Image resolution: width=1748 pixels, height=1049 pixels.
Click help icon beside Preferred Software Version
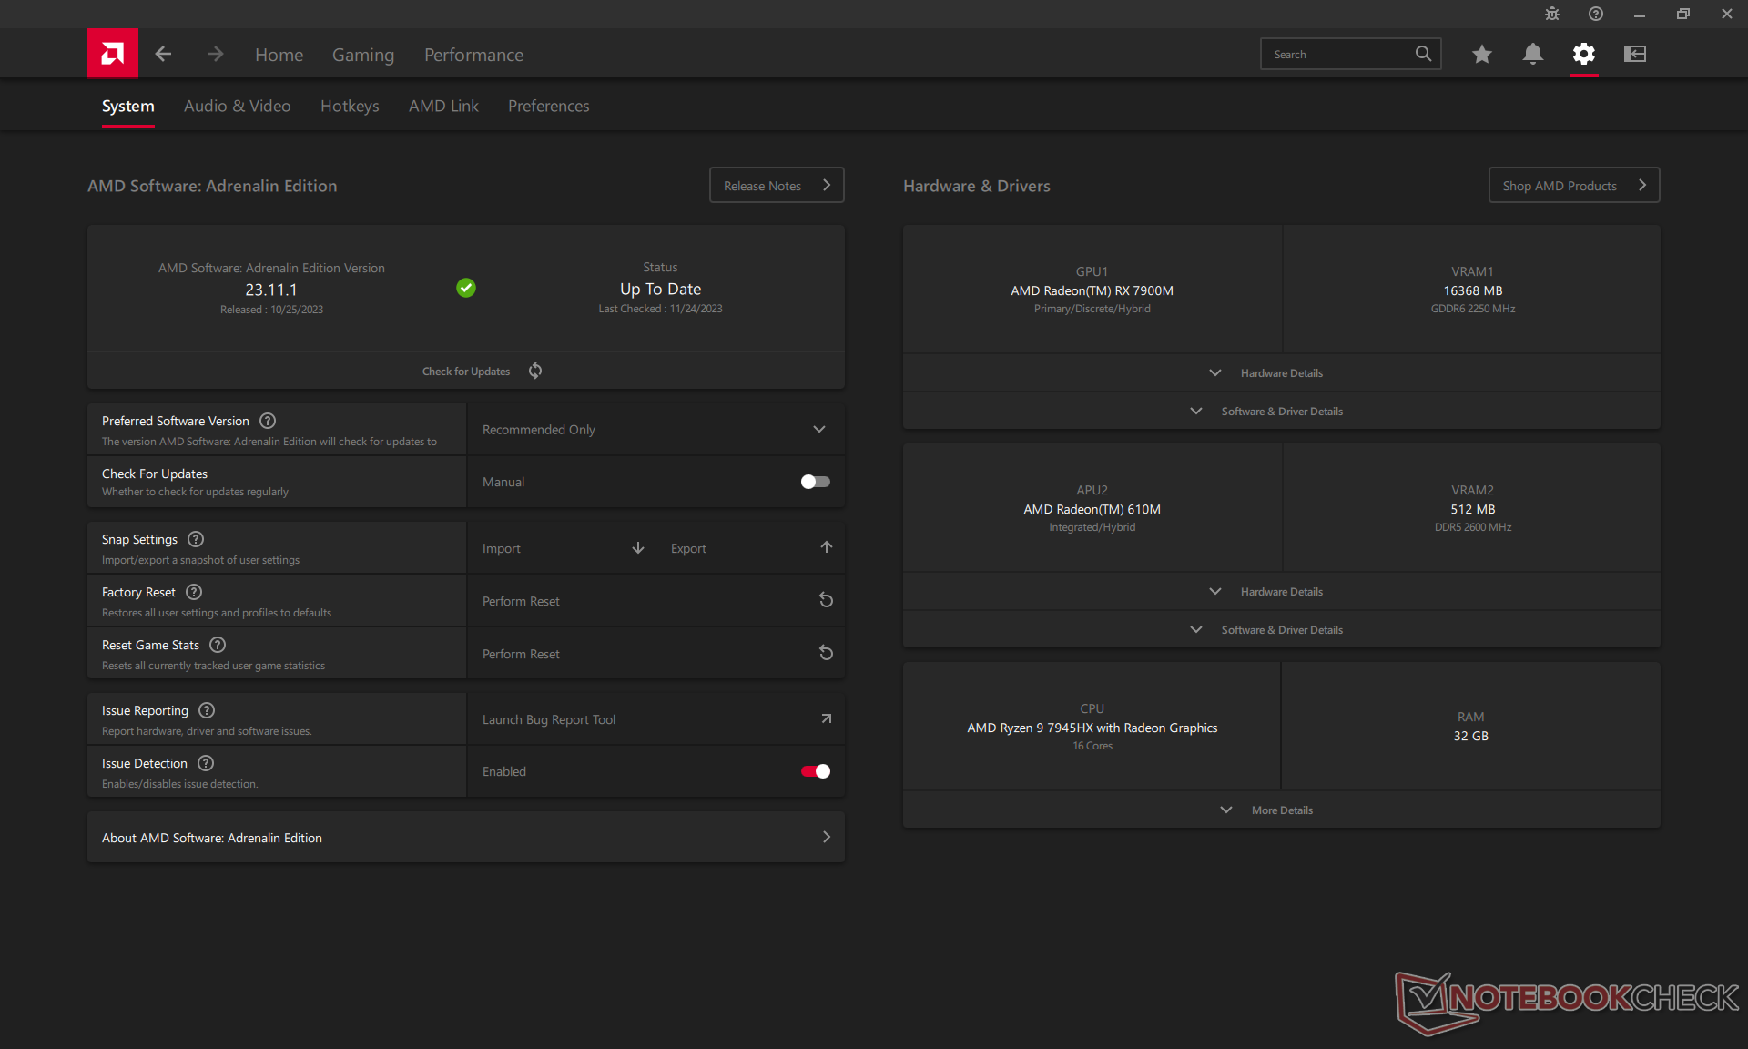(268, 421)
